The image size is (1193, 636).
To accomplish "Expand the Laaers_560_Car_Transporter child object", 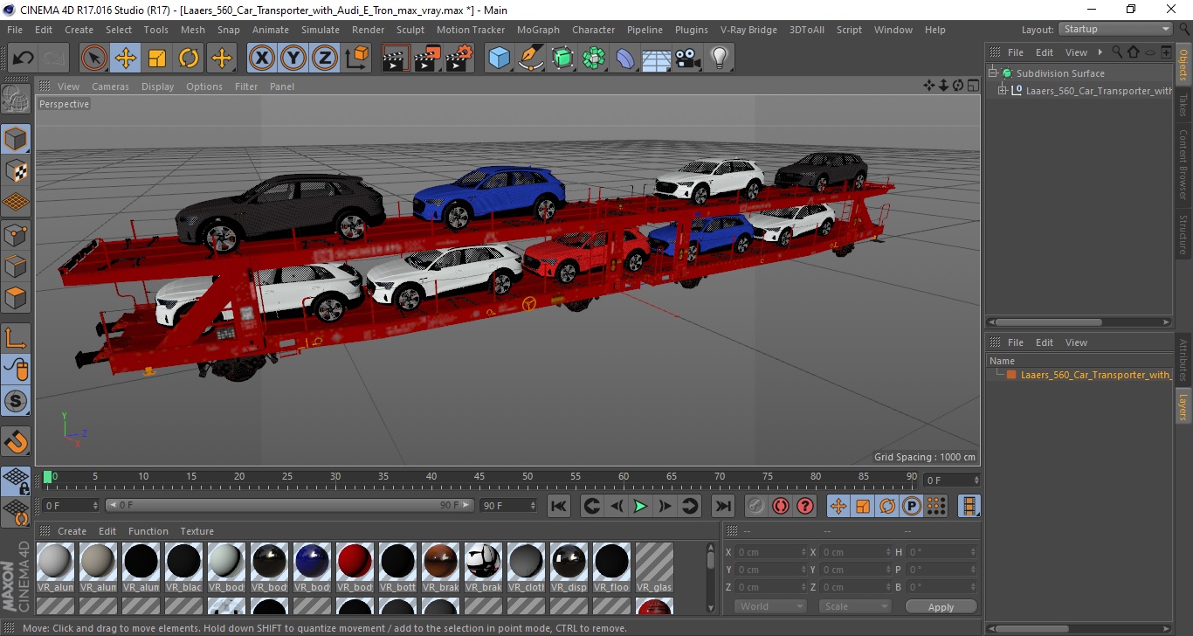I will (1003, 91).
